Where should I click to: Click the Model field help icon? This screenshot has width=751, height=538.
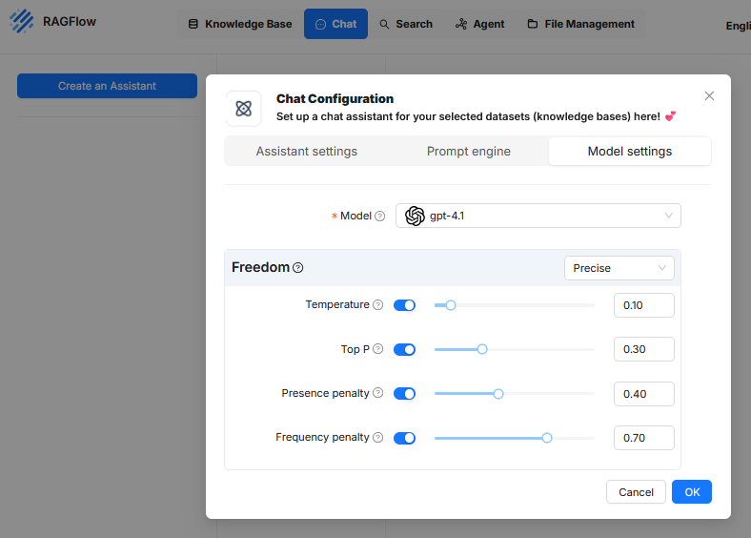[x=380, y=217]
